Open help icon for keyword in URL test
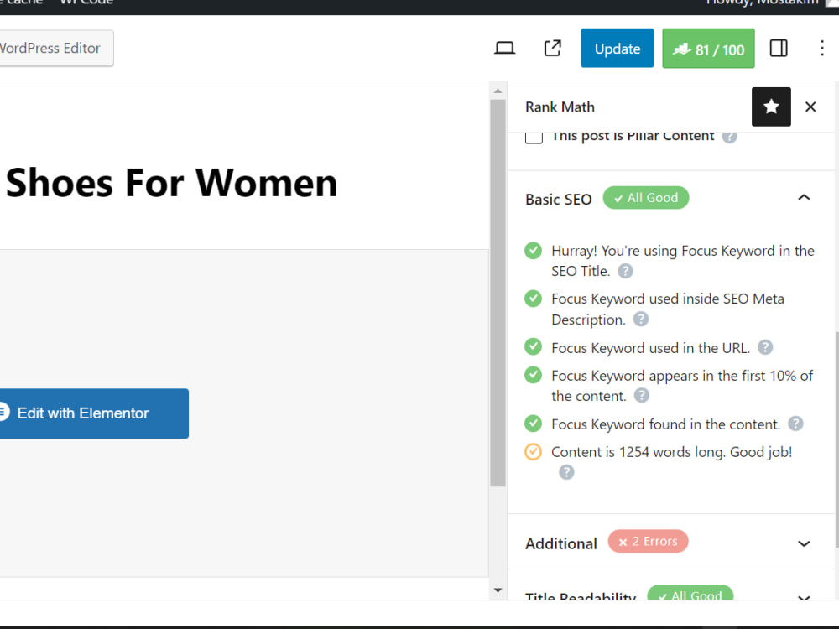839x629 pixels. pos(765,348)
